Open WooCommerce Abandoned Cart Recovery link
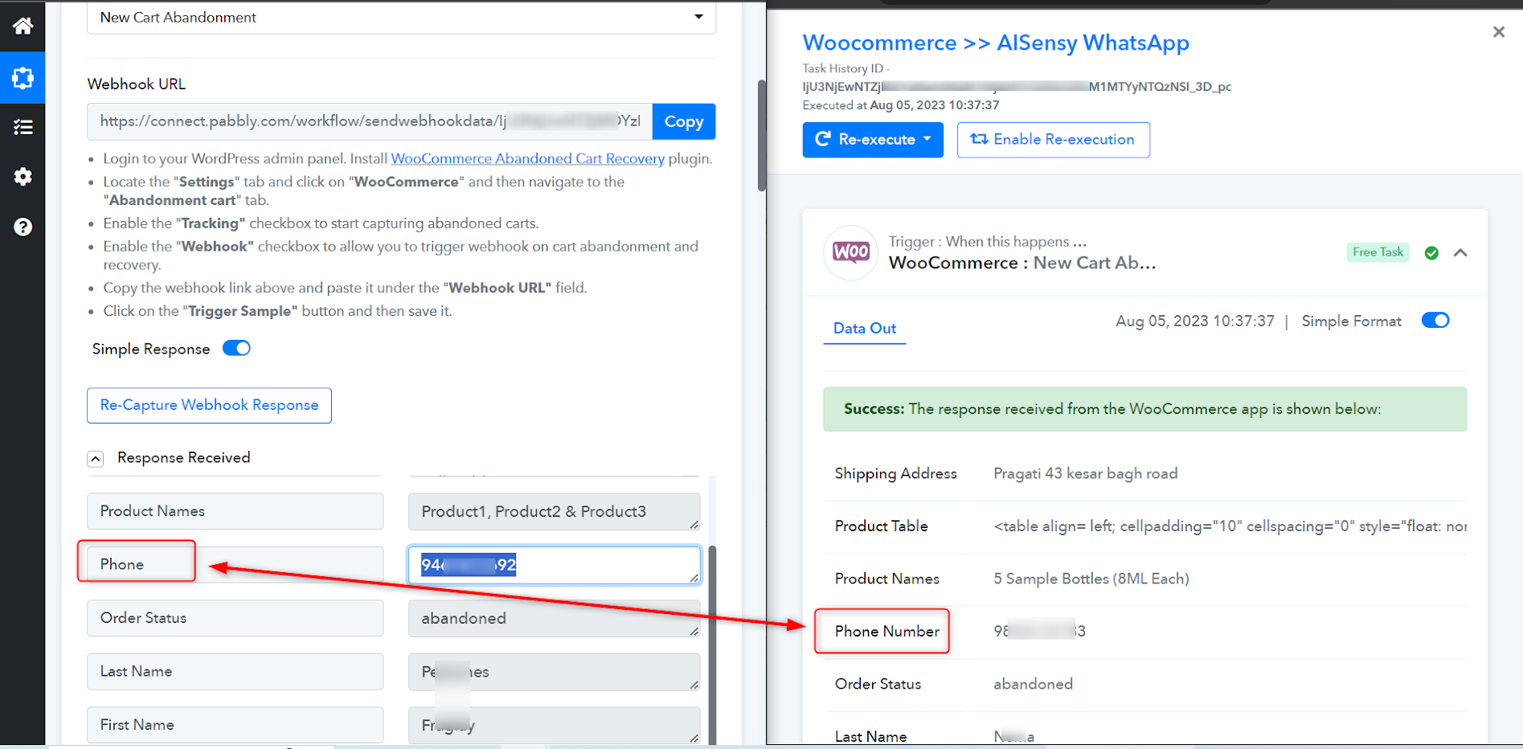This screenshot has width=1523, height=749. [x=528, y=158]
